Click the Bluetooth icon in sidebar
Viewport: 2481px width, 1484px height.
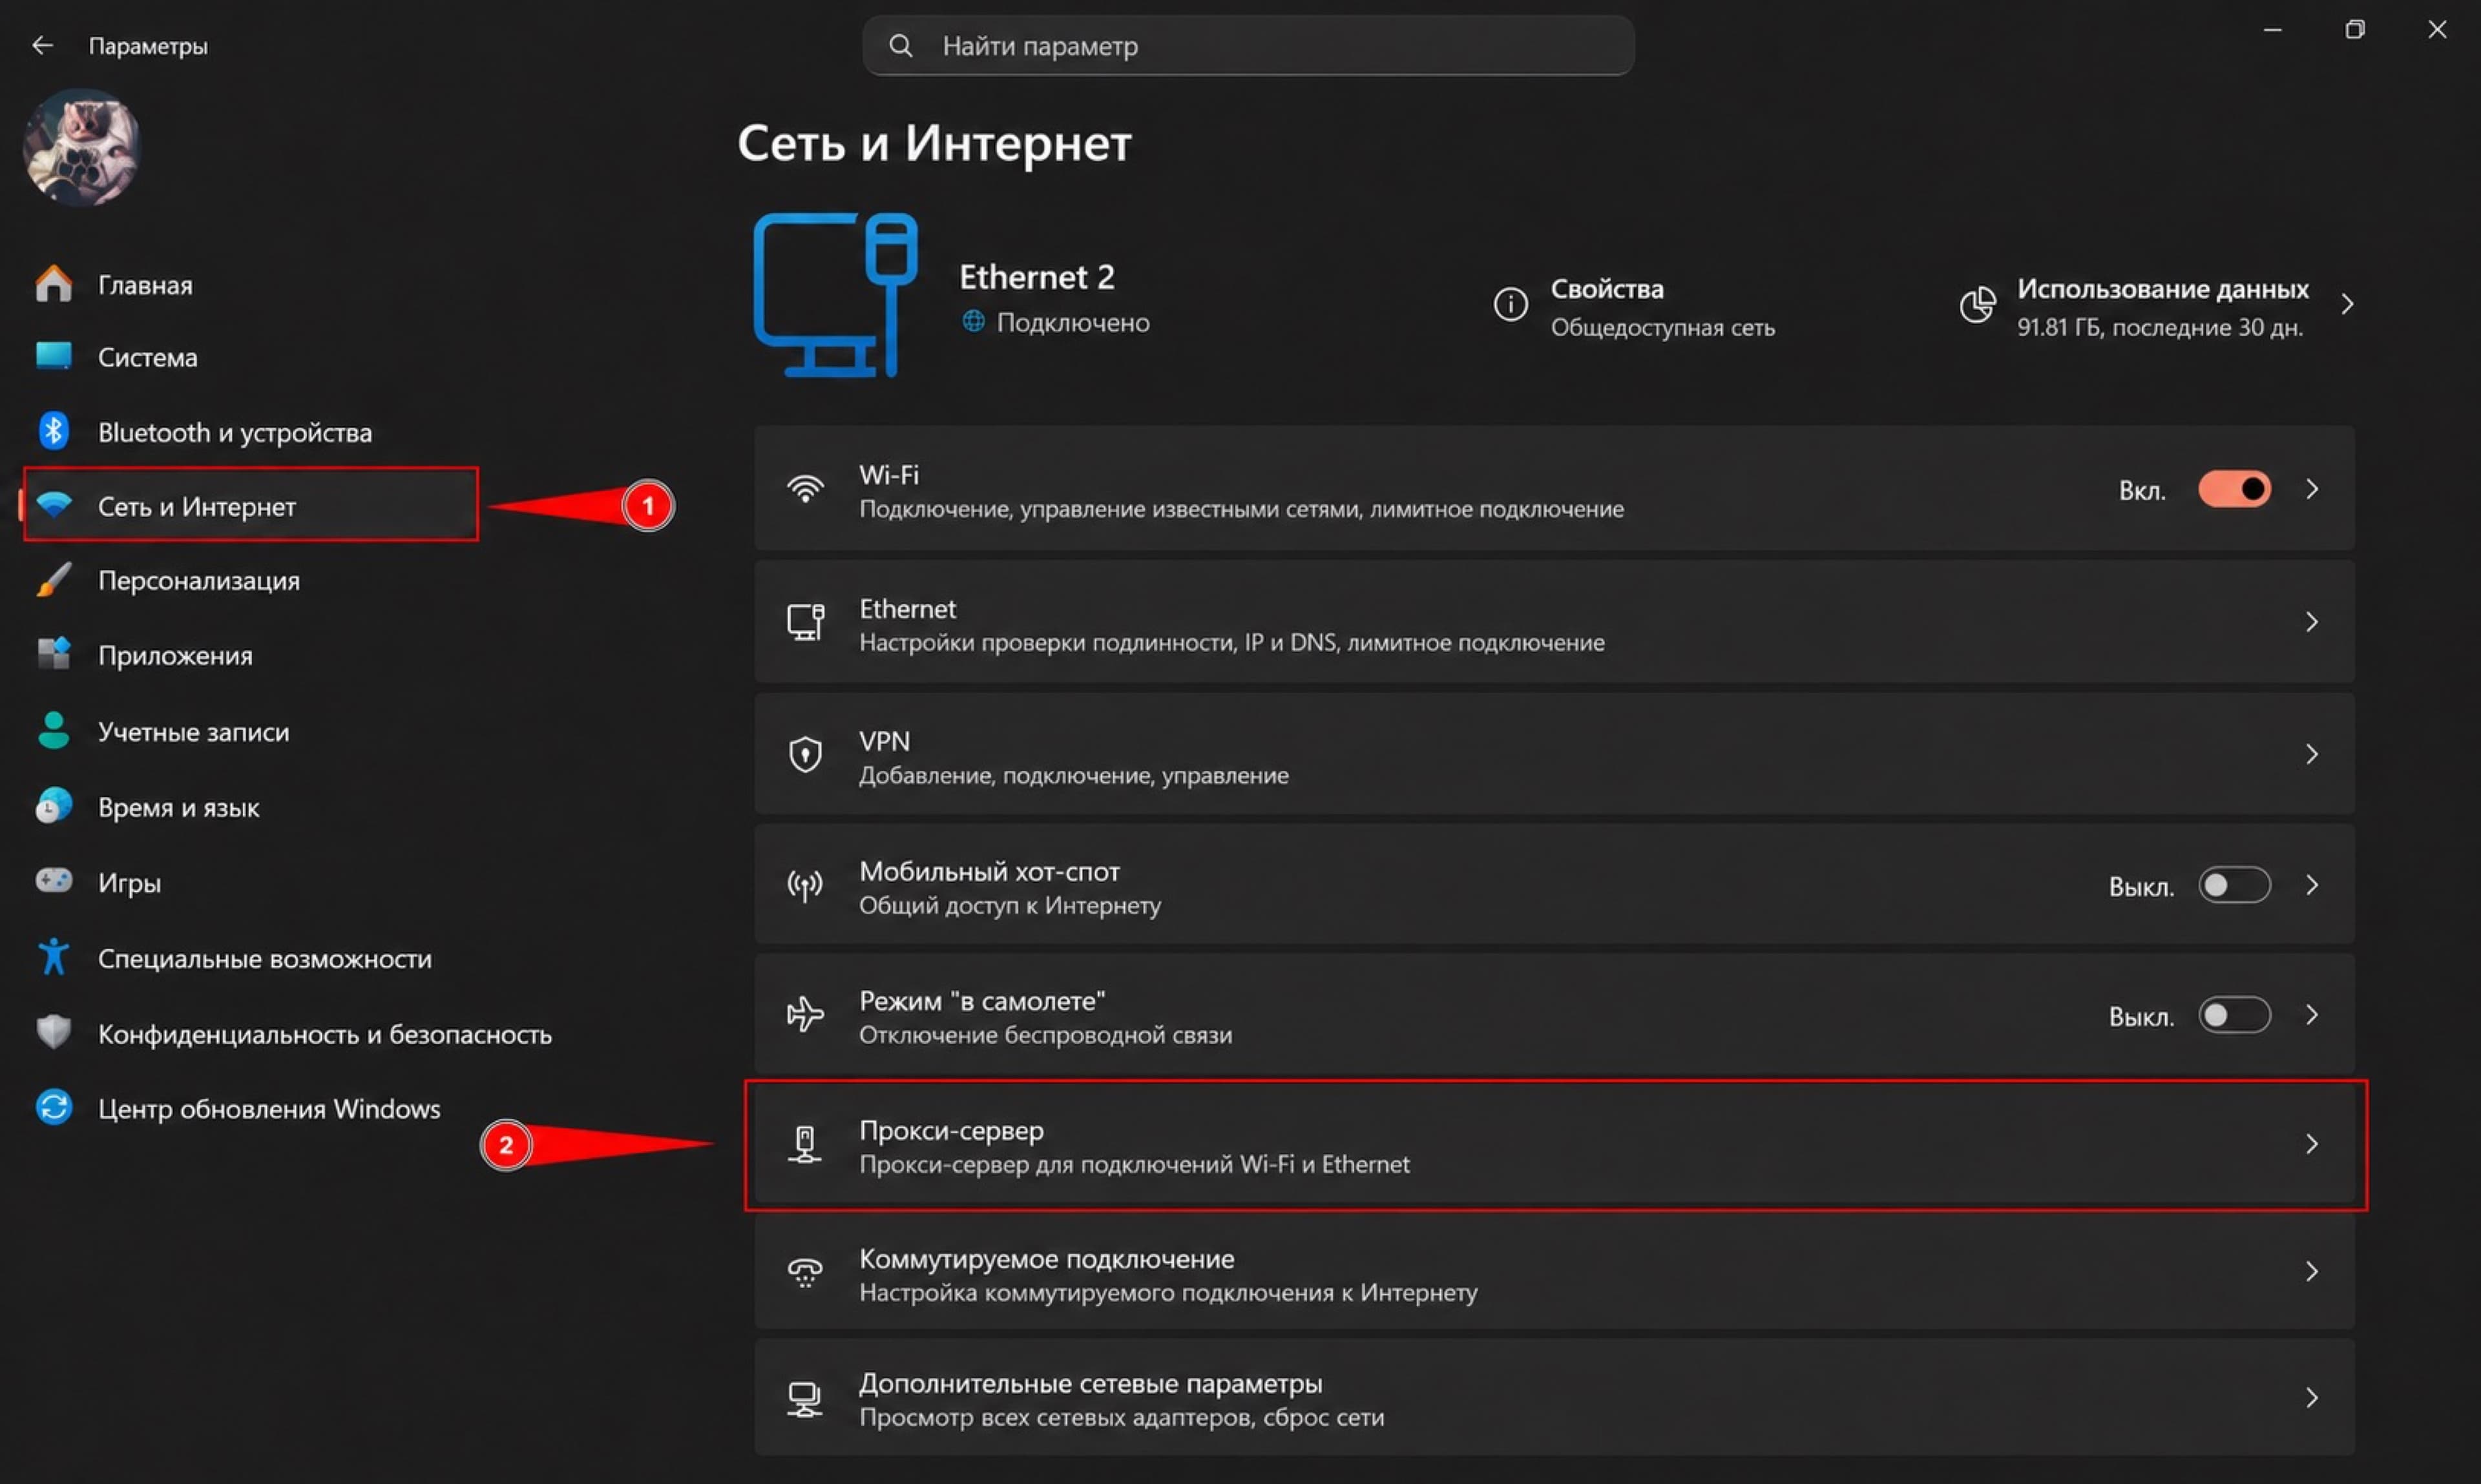(54, 431)
